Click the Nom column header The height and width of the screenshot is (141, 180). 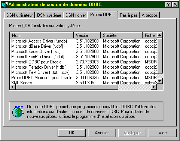click(x=42, y=35)
